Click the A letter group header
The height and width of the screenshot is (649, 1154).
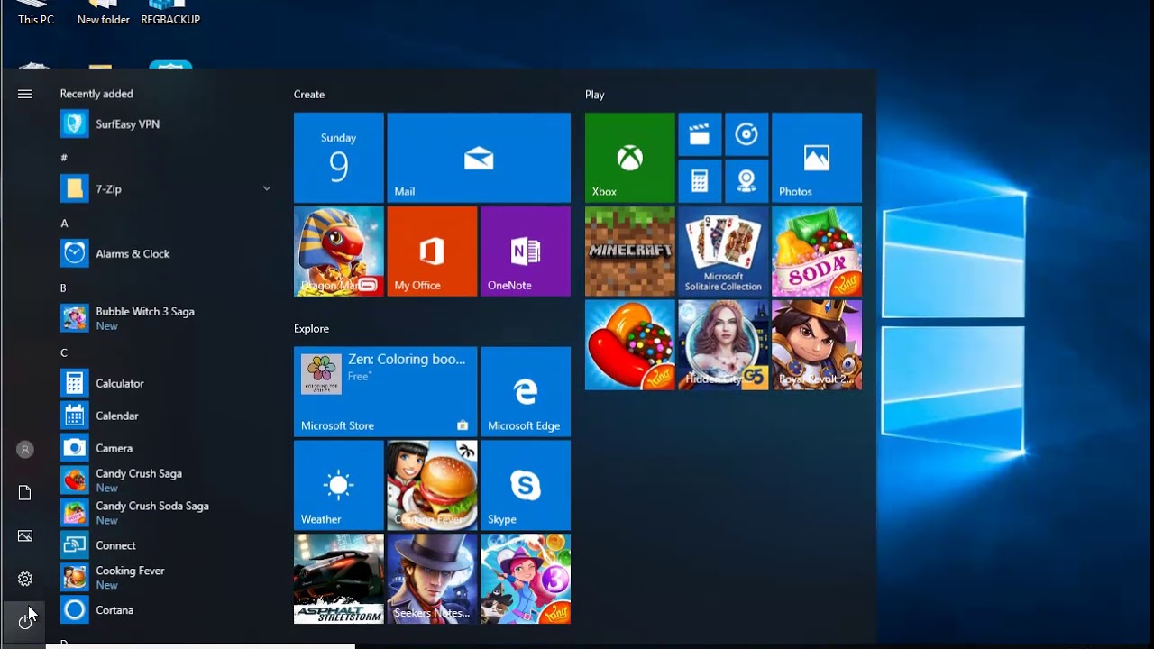click(64, 223)
